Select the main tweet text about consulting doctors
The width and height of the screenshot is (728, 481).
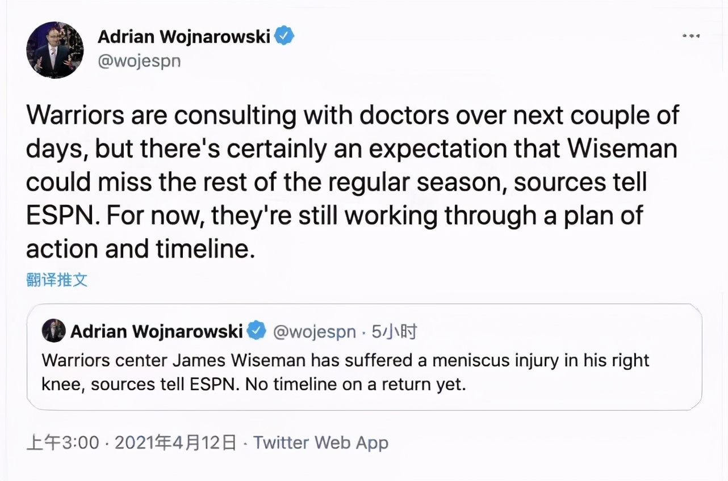pos(352,182)
